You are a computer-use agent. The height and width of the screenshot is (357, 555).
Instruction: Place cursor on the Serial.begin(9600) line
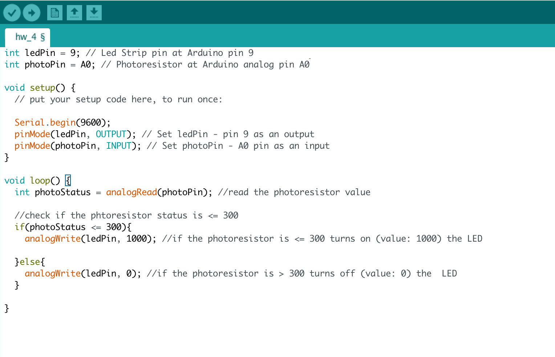(x=62, y=123)
